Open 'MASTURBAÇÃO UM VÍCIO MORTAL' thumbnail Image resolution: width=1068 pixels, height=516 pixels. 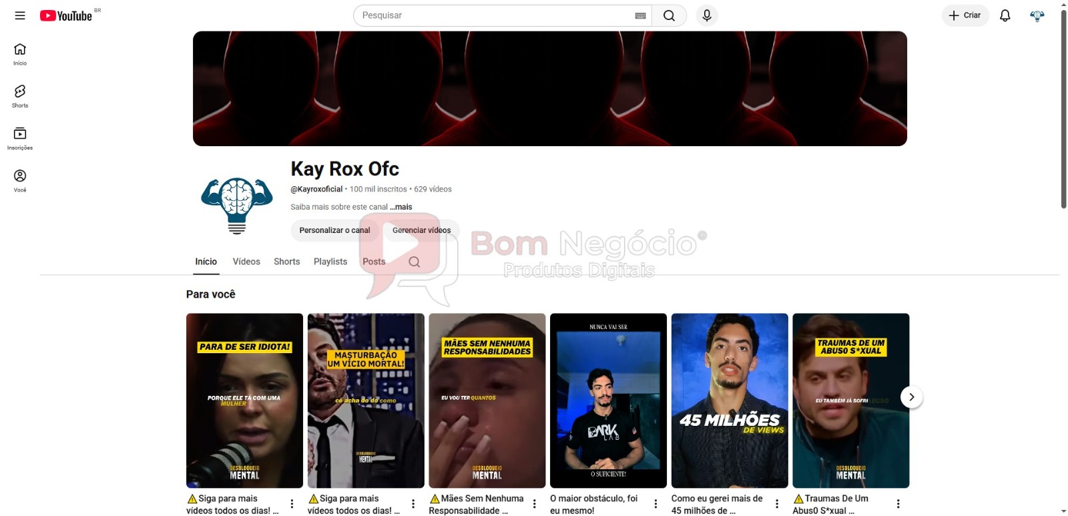tap(366, 401)
